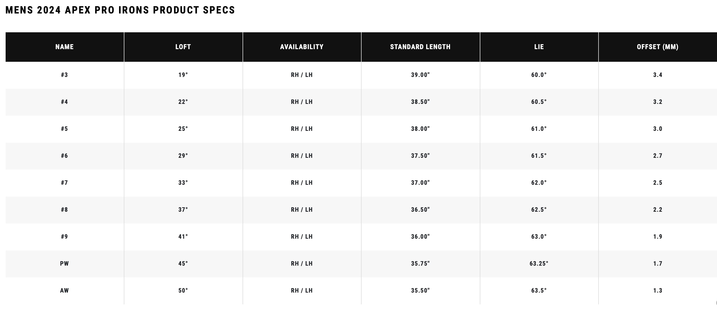The width and height of the screenshot is (717, 310).
Task: Click the 37° loft cell
Action: pos(183,210)
